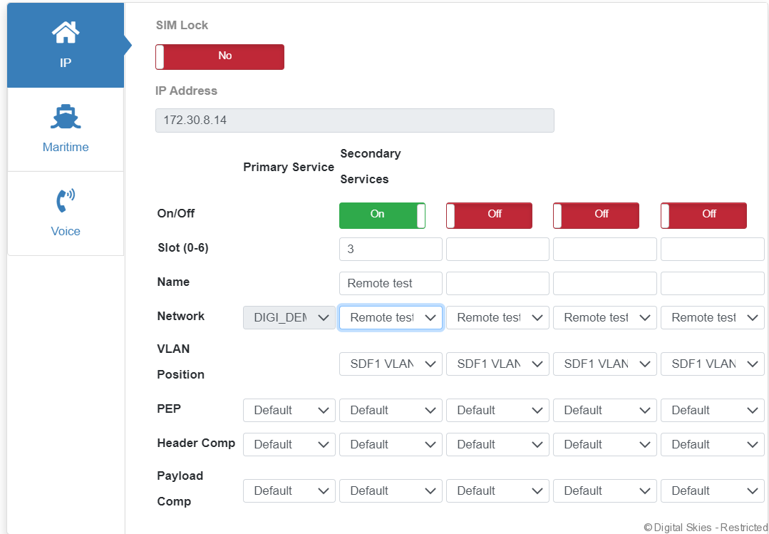The height and width of the screenshot is (534, 769).
Task: Expand first secondary VLAN Position dropdown
Action: [x=391, y=364]
